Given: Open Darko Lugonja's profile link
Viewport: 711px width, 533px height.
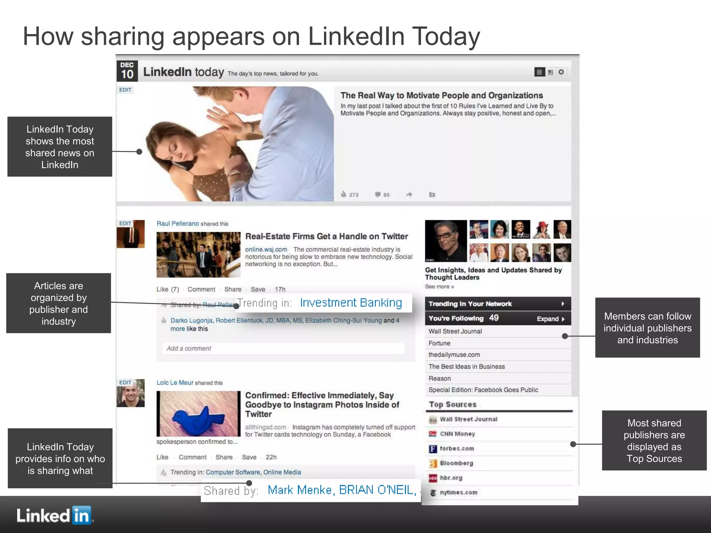Looking at the screenshot, I should tap(192, 320).
